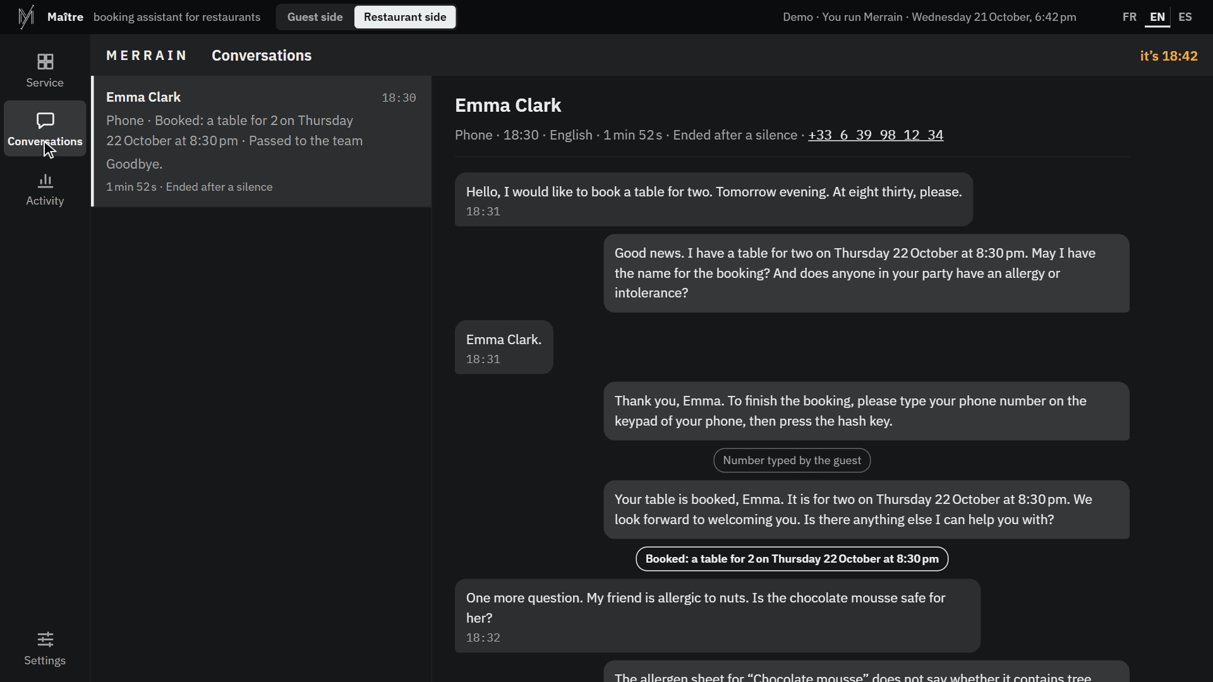Select the cut-off allergen sheet reply at bottom
1213x682 pixels.
click(866, 671)
